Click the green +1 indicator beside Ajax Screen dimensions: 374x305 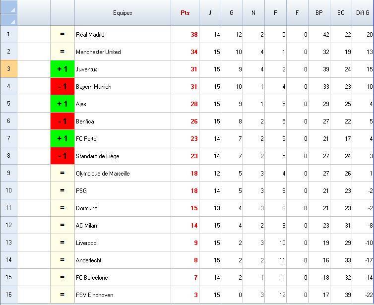tap(62, 104)
